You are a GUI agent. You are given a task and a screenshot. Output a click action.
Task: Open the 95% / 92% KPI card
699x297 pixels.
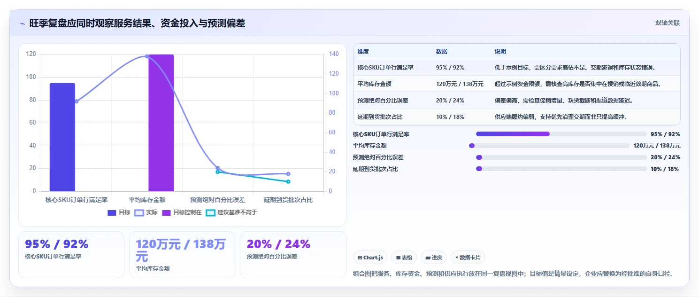(71, 254)
